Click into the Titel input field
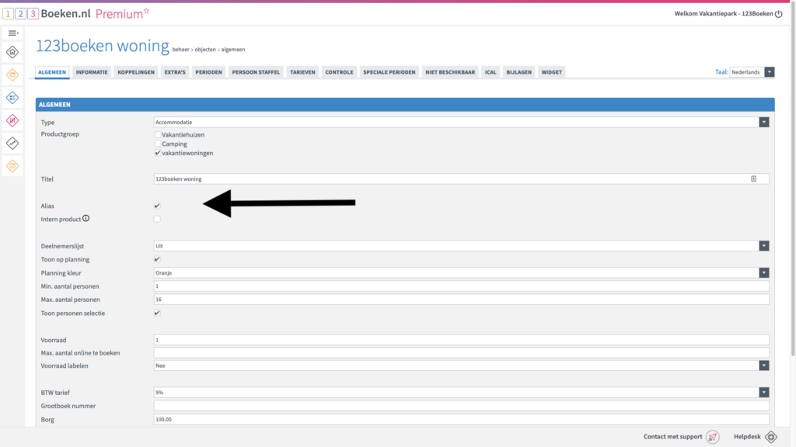Viewport: 796px width, 447px height. [462, 179]
